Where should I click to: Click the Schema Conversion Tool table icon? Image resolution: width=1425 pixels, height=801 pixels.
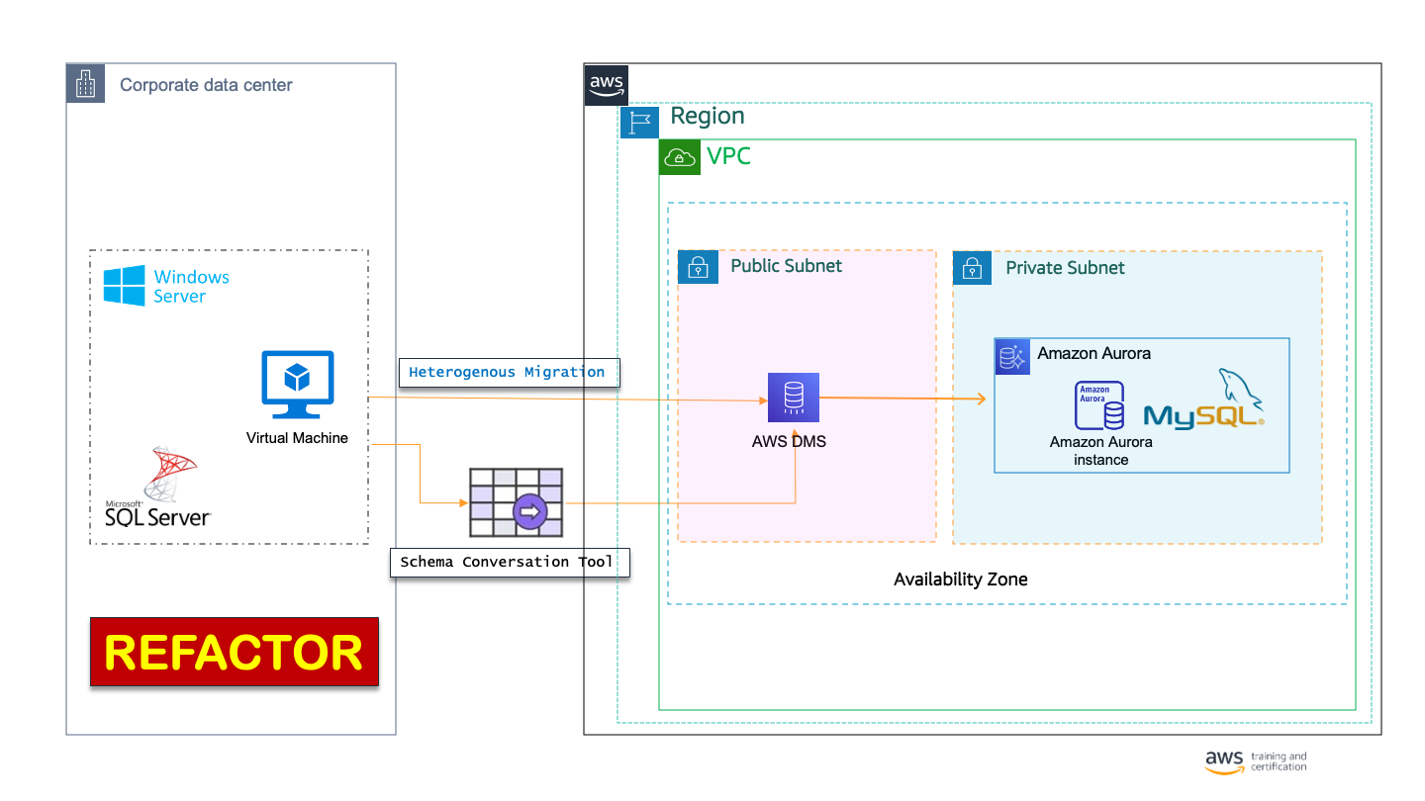516,502
